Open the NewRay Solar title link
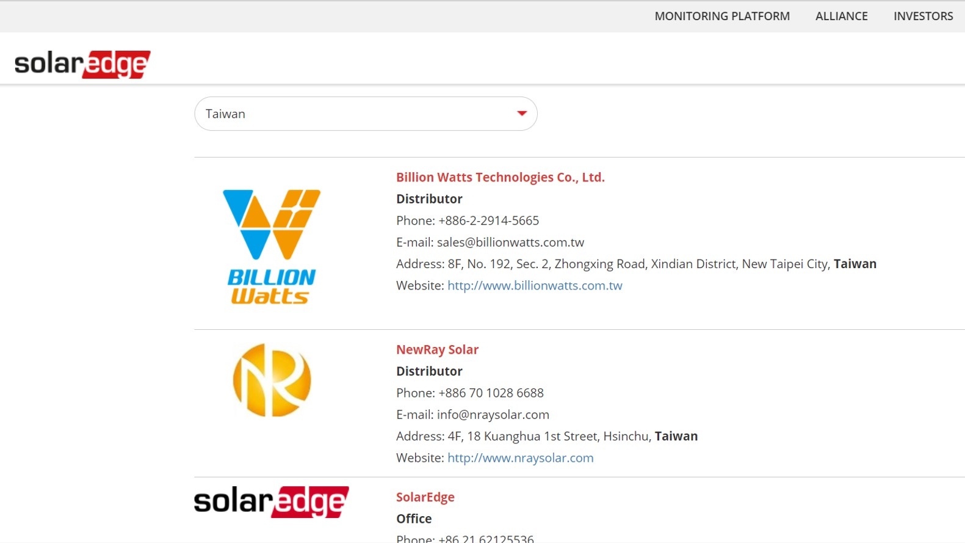Screen dimensions: 965x543 (437, 350)
